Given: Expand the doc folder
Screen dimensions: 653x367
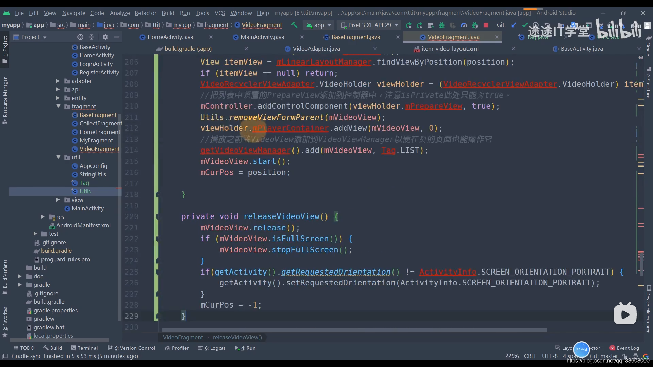Looking at the screenshot, I should 20,276.
